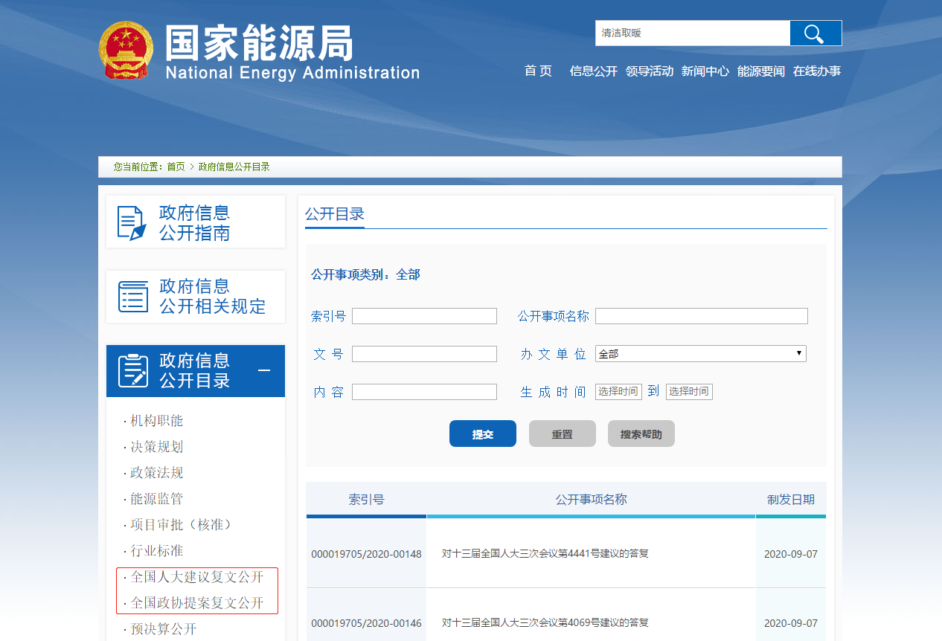942x641 pixels.
Task: Click the 公开事项名称 text field
Action: pos(701,316)
